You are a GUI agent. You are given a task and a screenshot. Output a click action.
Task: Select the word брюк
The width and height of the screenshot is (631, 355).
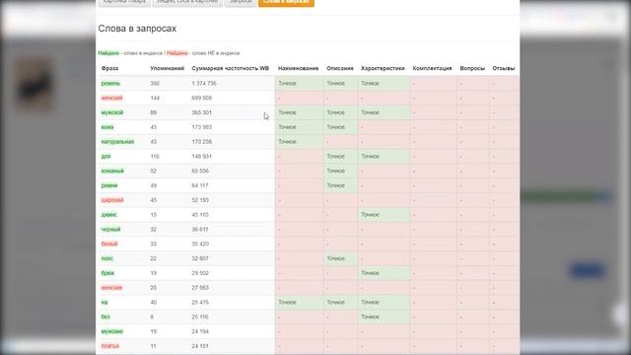pos(107,273)
